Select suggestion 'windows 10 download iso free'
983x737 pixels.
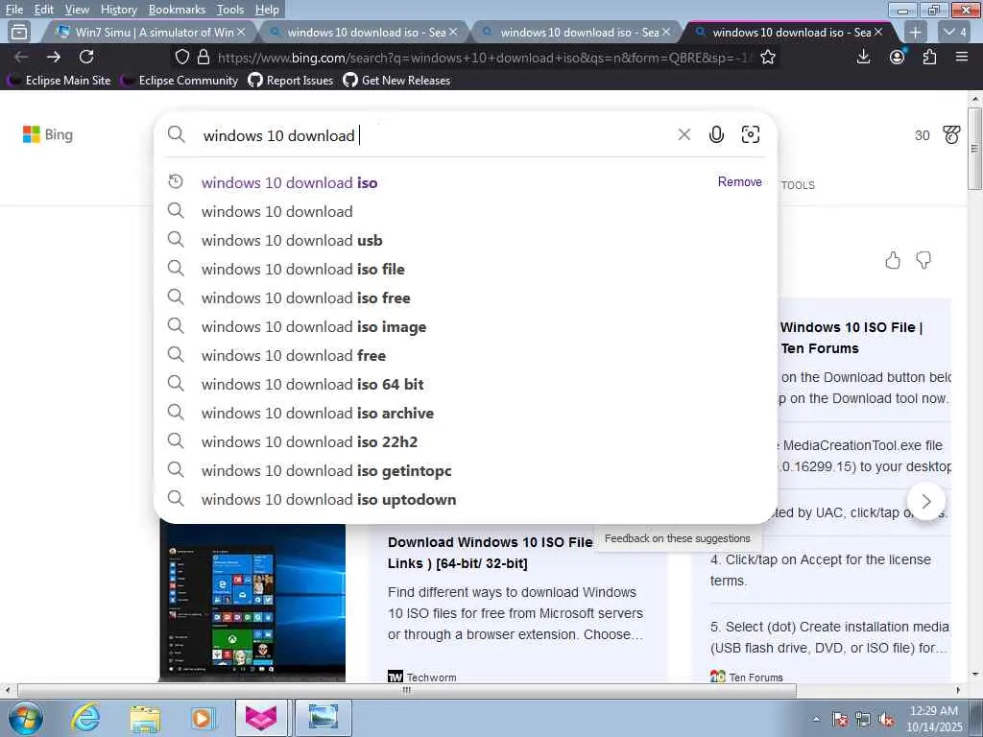(x=466, y=298)
